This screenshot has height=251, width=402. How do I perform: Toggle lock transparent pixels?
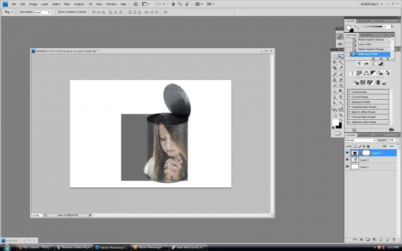[x=355, y=146]
